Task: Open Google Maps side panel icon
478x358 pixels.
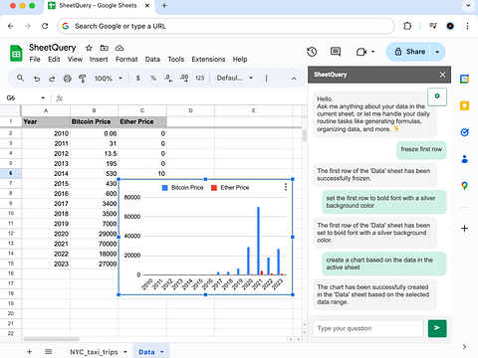Action: pyautogui.click(x=464, y=186)
